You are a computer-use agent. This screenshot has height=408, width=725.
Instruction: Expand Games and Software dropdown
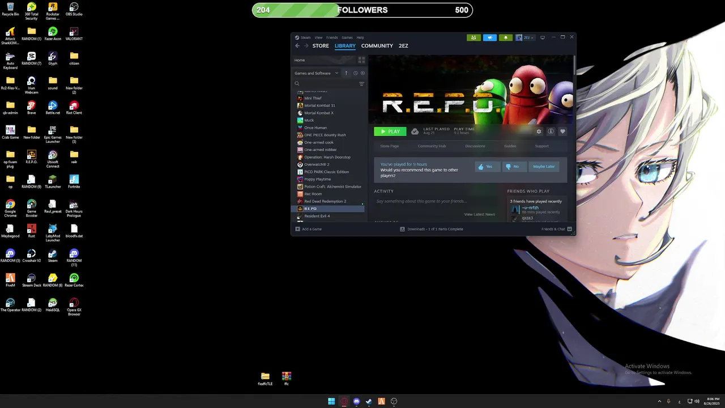pos(316,73)
